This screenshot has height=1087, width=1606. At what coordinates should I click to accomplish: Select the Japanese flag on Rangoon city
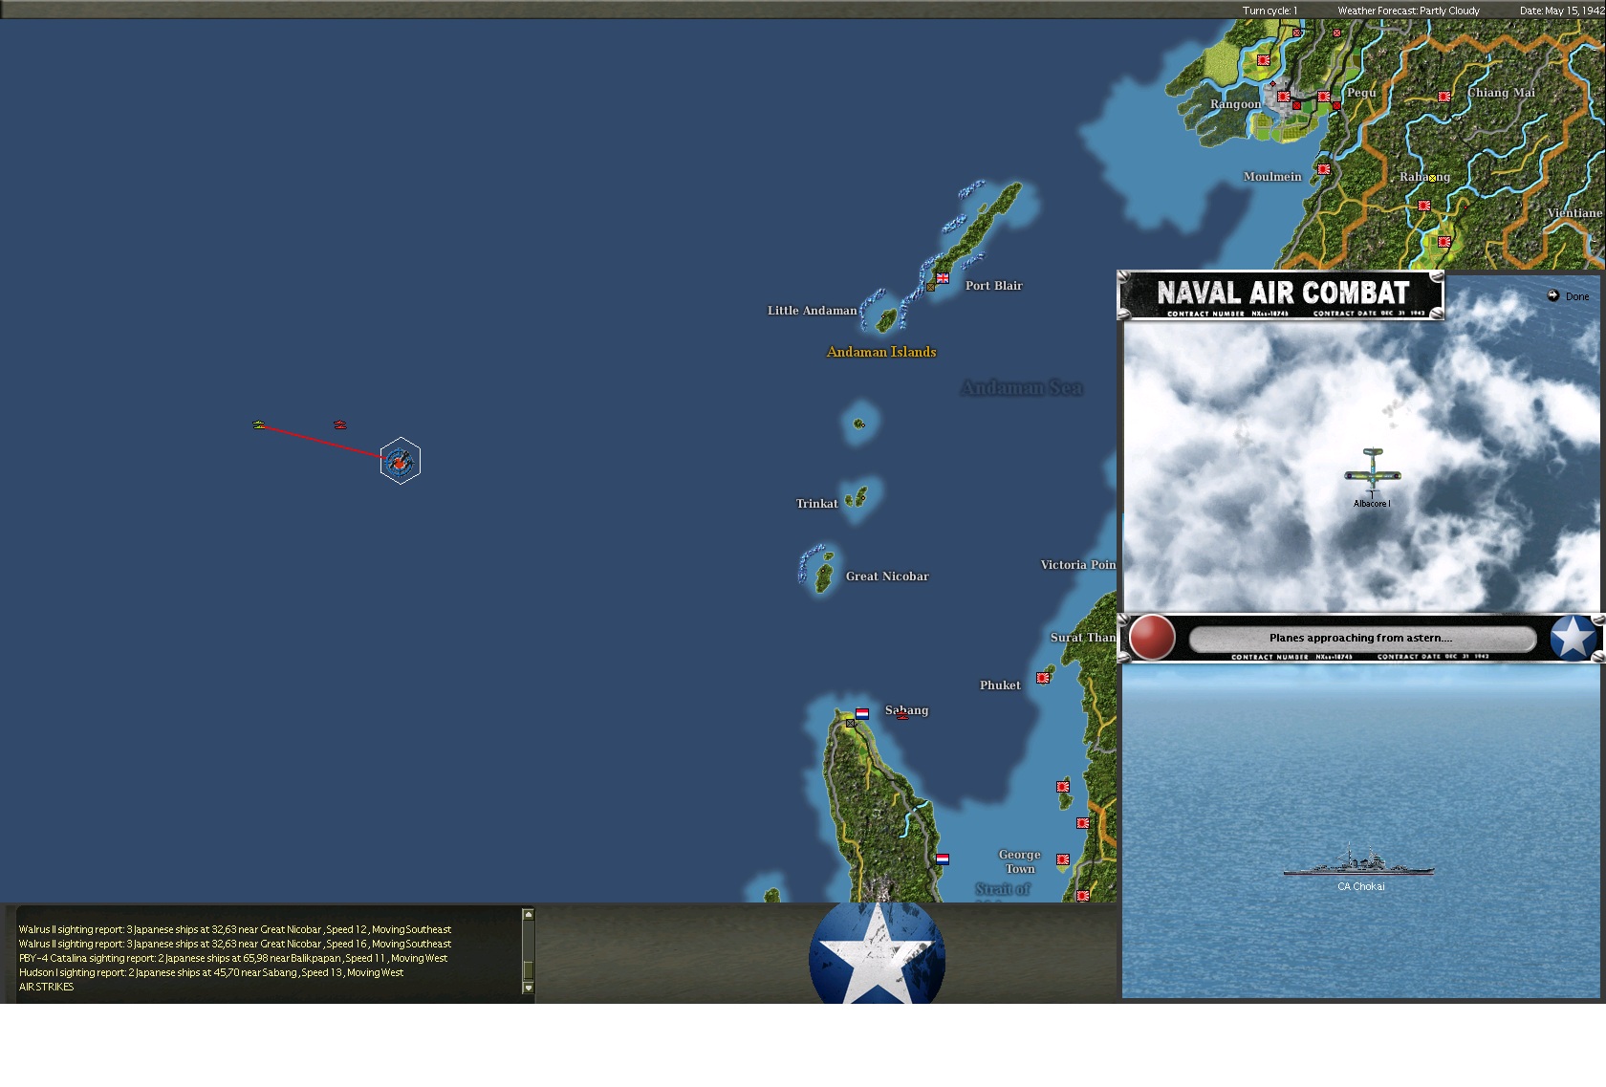pos(1284,97)
